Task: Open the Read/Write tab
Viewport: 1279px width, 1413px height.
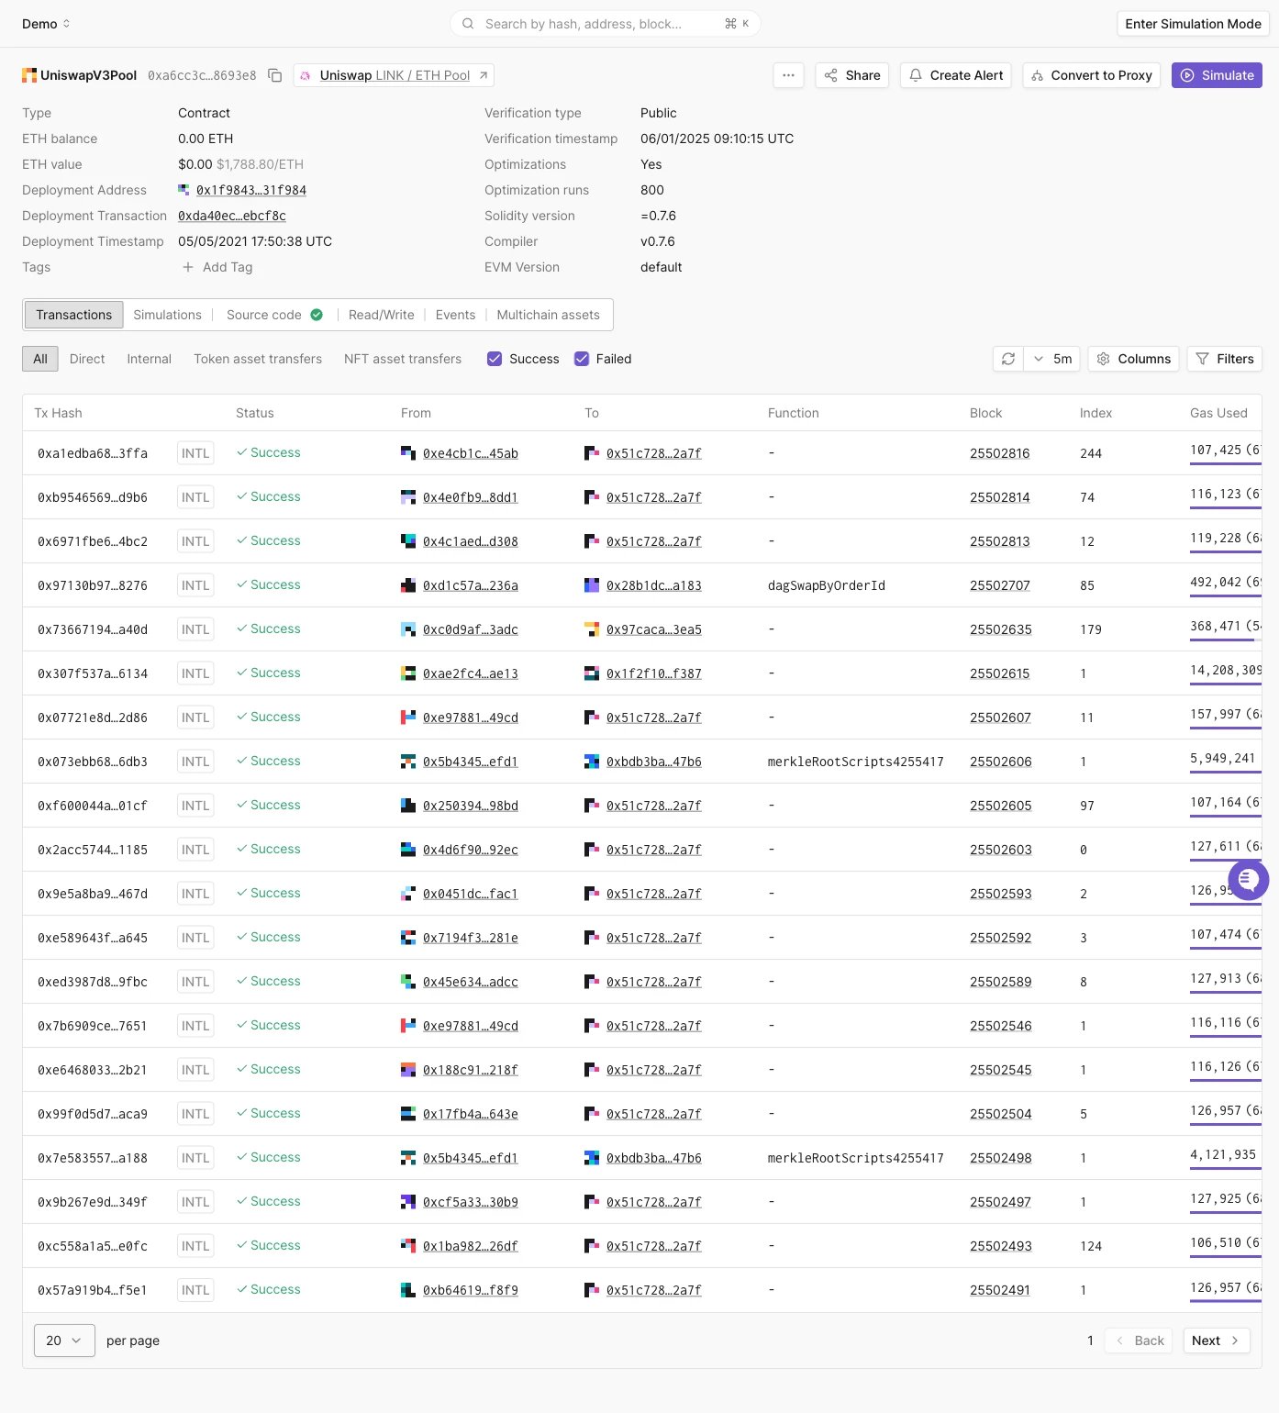Action: (381, 315)
